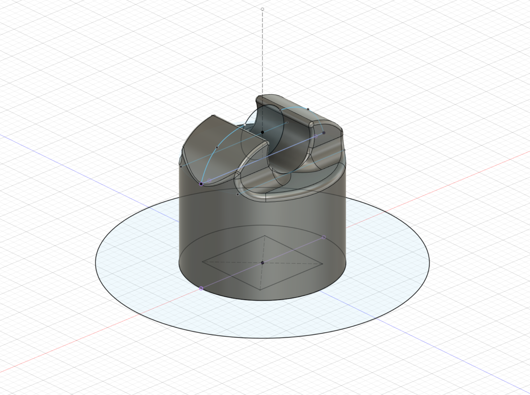The height and width of the screenshot is (395, 530).
Task: Select purple sketch point on lower-left base edge
Action: (x=201, y=288)
